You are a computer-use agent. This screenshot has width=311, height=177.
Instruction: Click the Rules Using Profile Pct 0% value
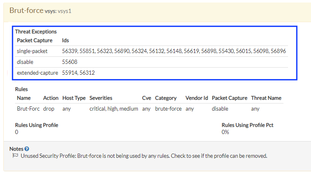pos(226,132)
